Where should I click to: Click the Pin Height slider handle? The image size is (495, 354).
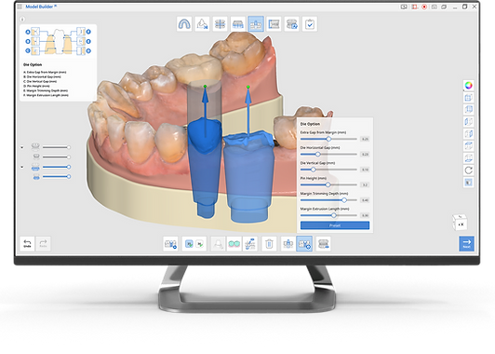pos(328,184)
